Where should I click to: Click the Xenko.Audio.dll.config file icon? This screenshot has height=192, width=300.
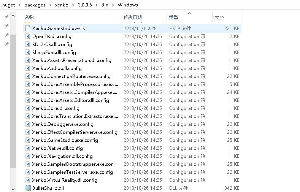click(28, 68)
